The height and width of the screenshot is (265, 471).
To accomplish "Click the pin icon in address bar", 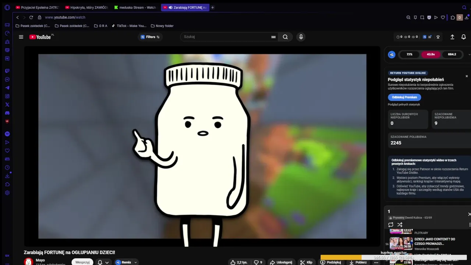I will [415, 17].
